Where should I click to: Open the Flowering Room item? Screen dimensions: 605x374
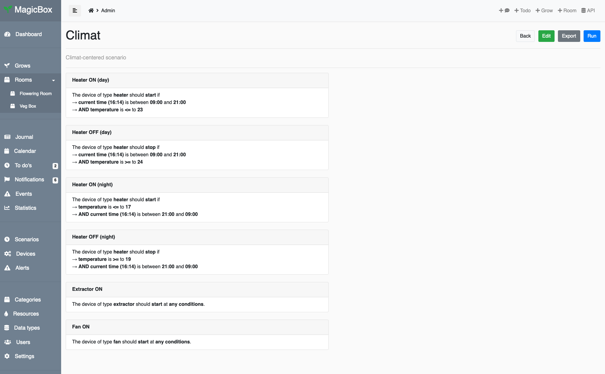pos(35,94)
